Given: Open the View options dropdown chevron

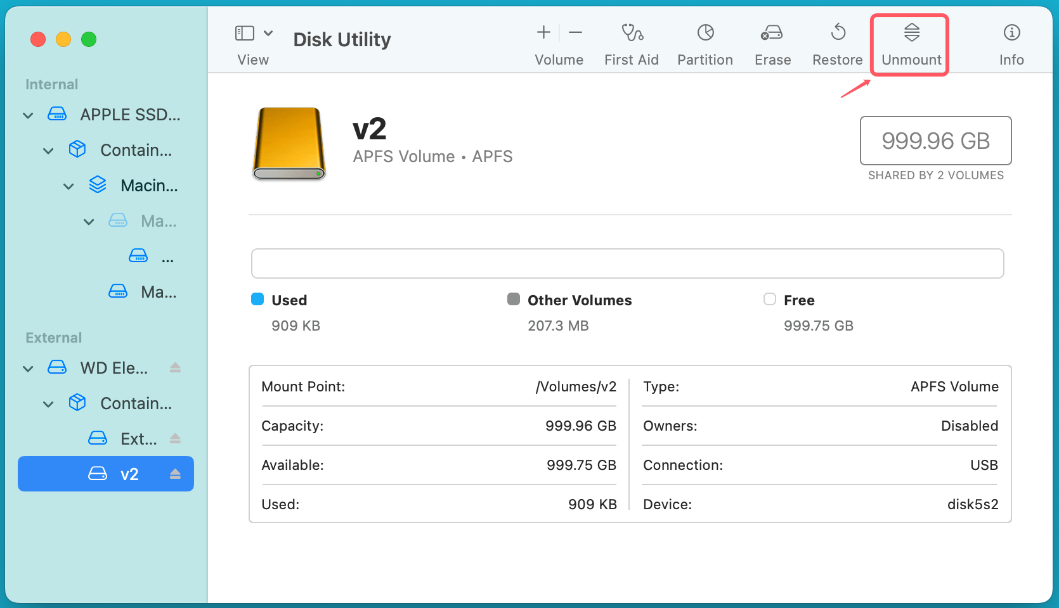Looking at the screenshot, I should coord(268,32).
